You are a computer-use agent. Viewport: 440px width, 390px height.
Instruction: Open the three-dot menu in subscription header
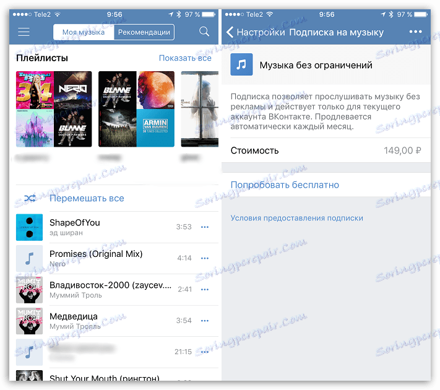pos(416,32)
